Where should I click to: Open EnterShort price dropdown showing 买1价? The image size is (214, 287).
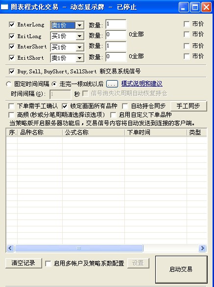(x=80, y=47)
